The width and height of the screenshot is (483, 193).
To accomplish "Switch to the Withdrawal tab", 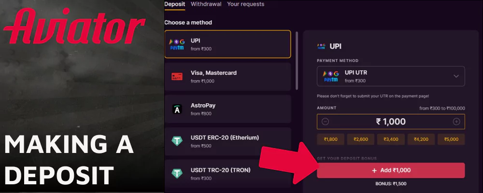I will click(206, 4).
